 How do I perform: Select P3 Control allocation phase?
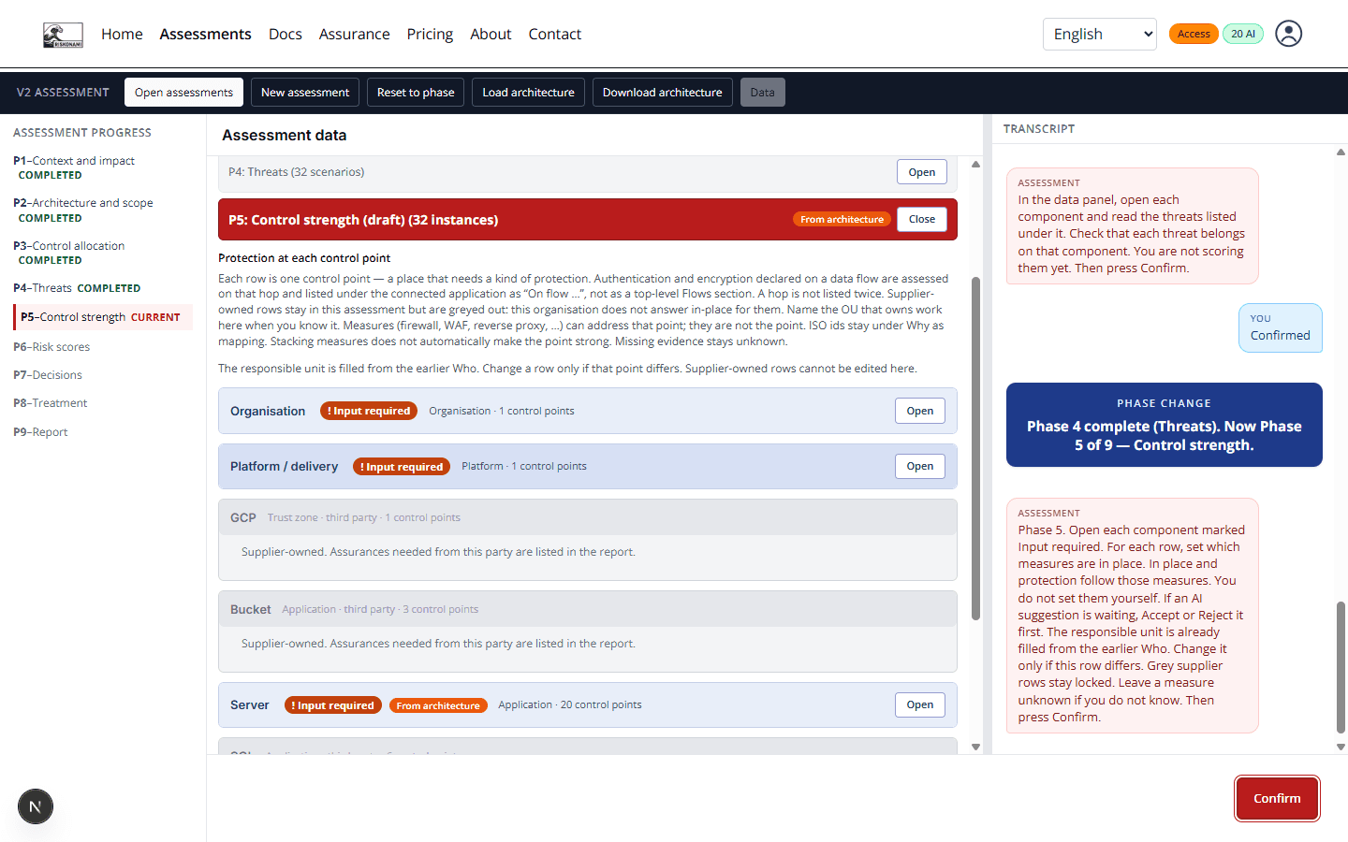click(103, 253)
